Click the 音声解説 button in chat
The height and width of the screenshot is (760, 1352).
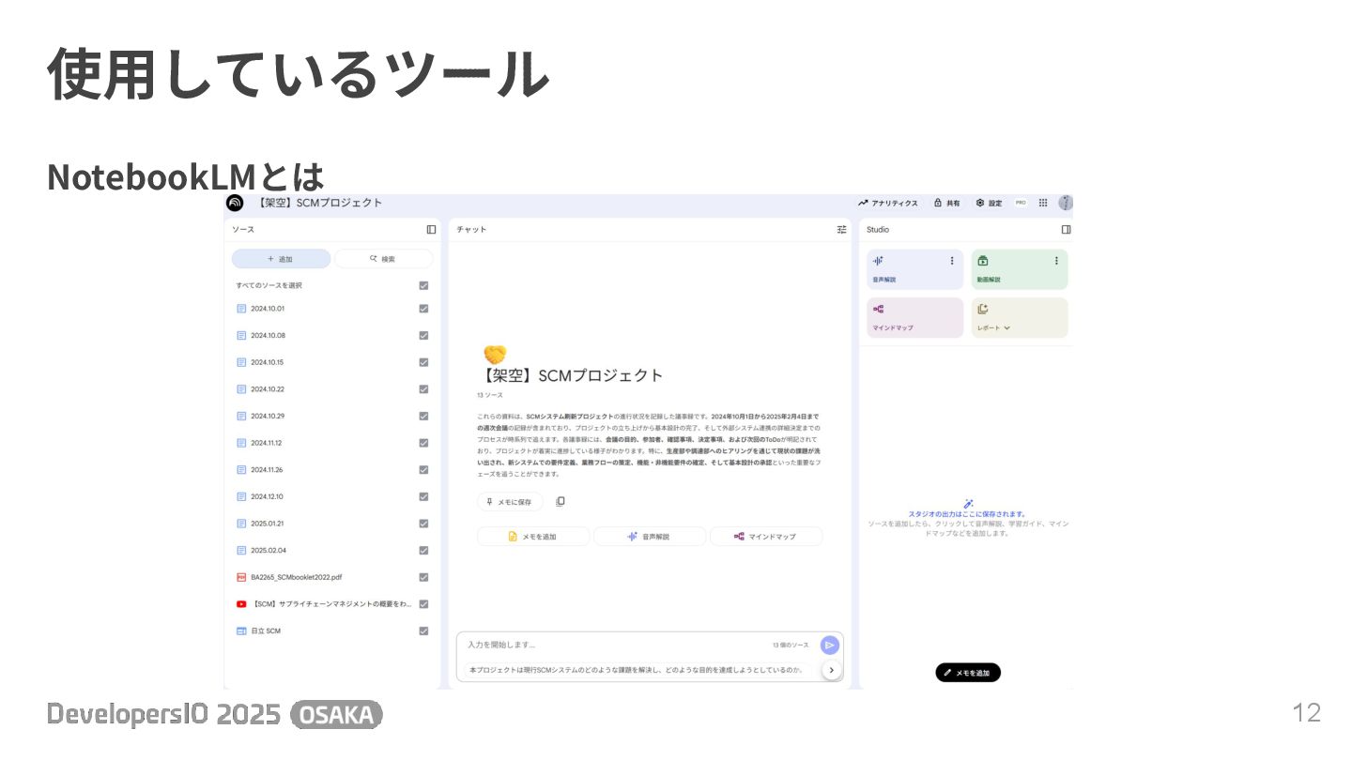click(x=650, y=537)
